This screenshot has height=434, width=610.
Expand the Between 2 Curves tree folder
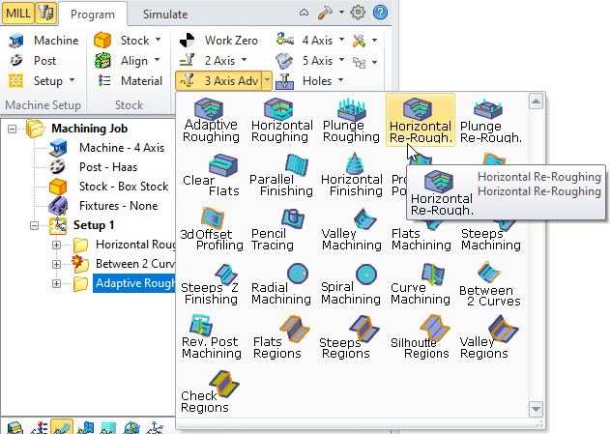56,264
